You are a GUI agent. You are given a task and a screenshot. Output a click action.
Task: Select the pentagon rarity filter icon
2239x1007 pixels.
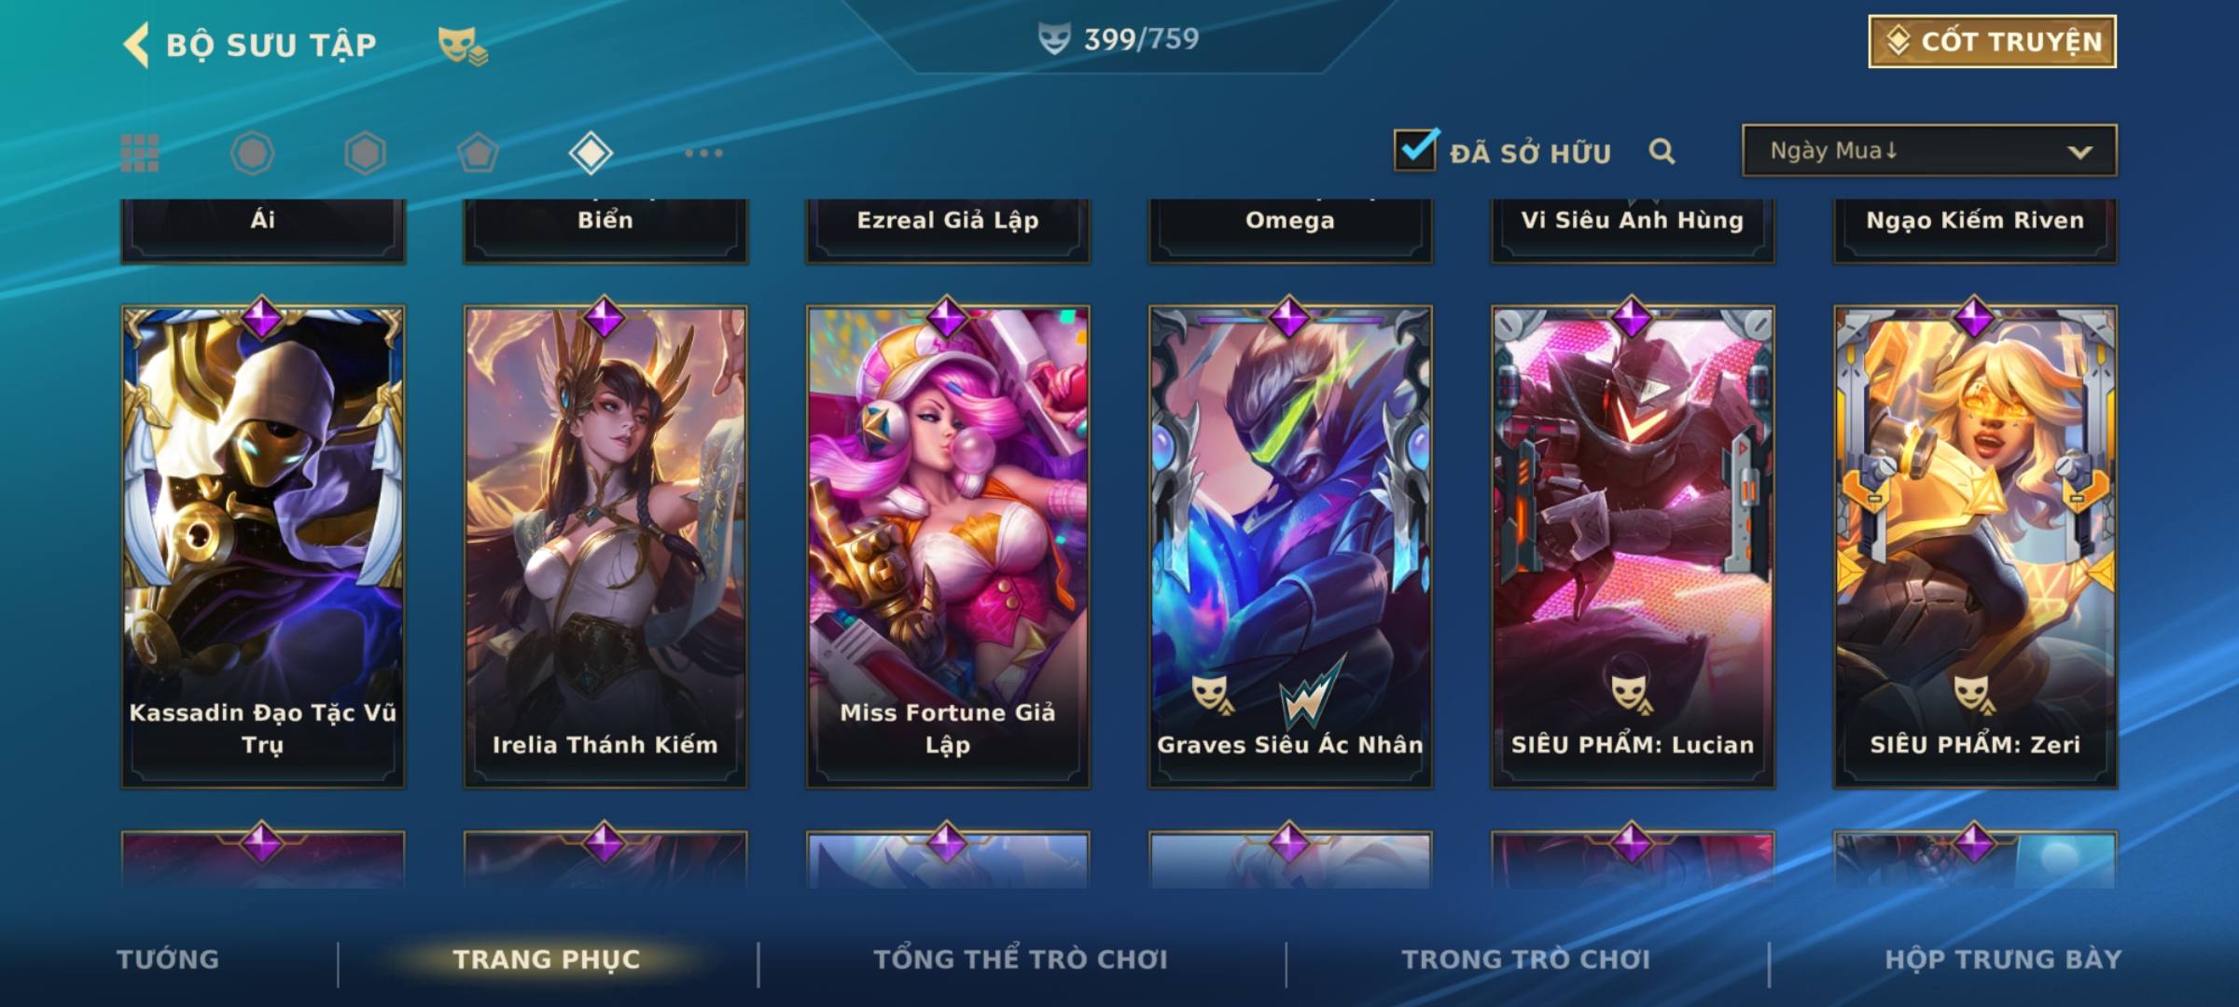(478, 153)
